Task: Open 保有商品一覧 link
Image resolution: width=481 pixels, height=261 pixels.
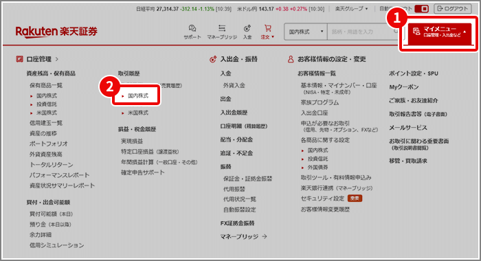Action: (x=46, y=85)
